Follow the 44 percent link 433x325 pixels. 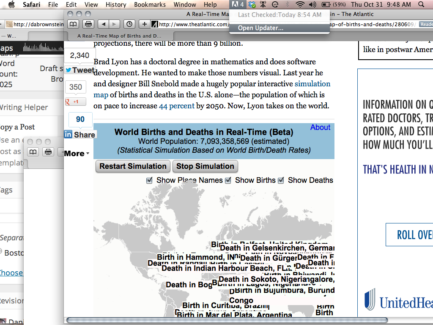[x=176, y=106]
